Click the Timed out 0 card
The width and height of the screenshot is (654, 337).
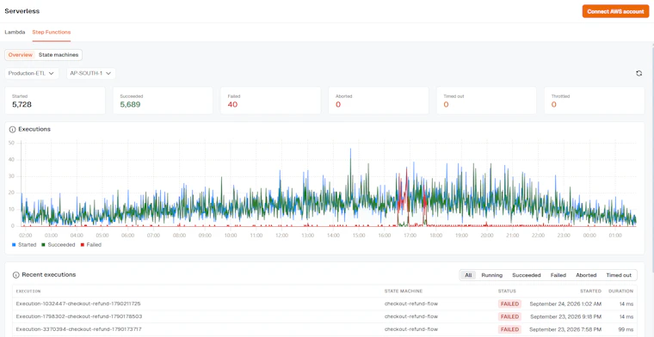click(x=486, y=101)
